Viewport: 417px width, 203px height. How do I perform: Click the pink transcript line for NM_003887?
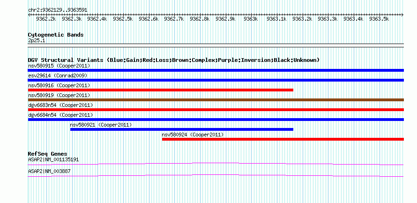[216, 176]
